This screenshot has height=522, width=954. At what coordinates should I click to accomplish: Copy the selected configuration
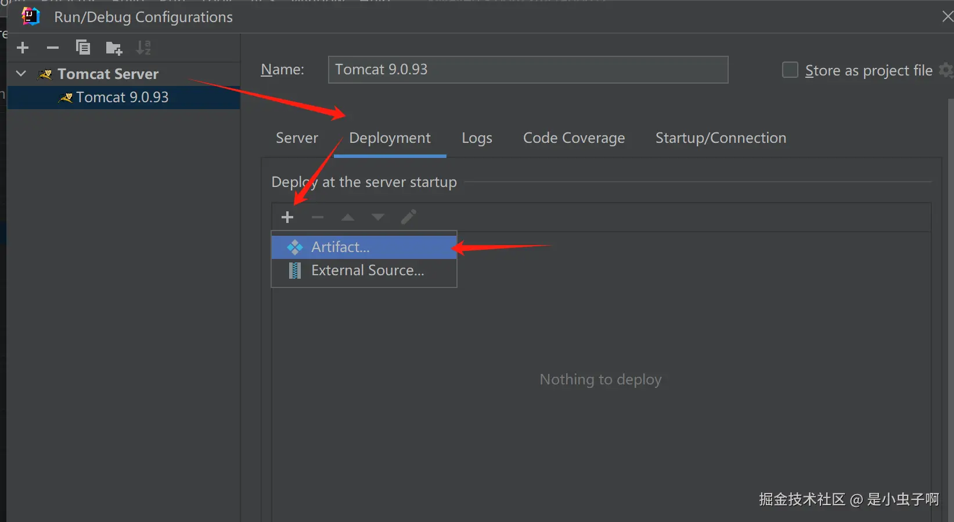tap(83, 48)
